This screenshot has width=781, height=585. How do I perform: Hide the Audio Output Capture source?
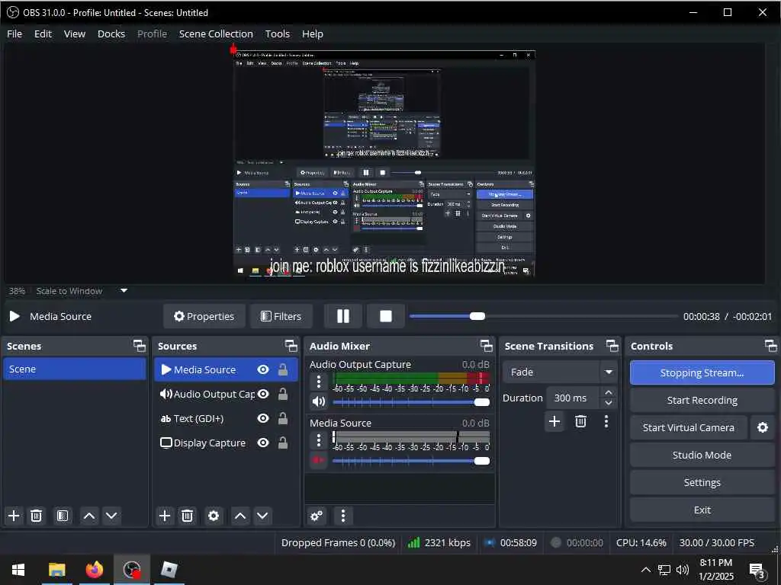point(263,394)
